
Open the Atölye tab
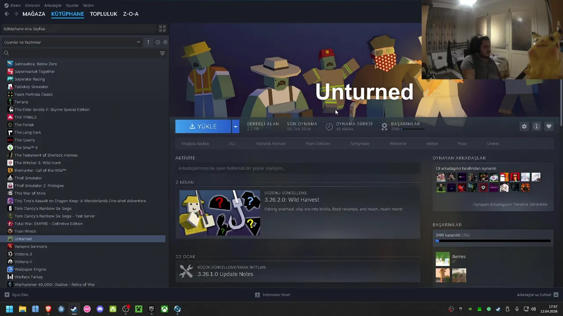[x=432, y=144]
